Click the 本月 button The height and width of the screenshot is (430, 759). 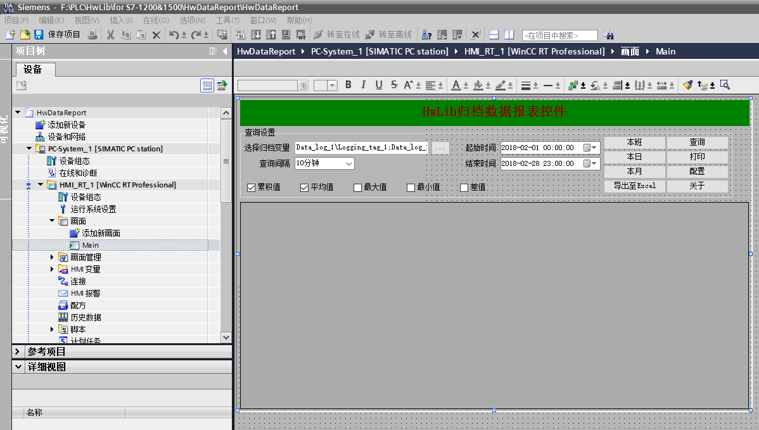click(635, 171)
